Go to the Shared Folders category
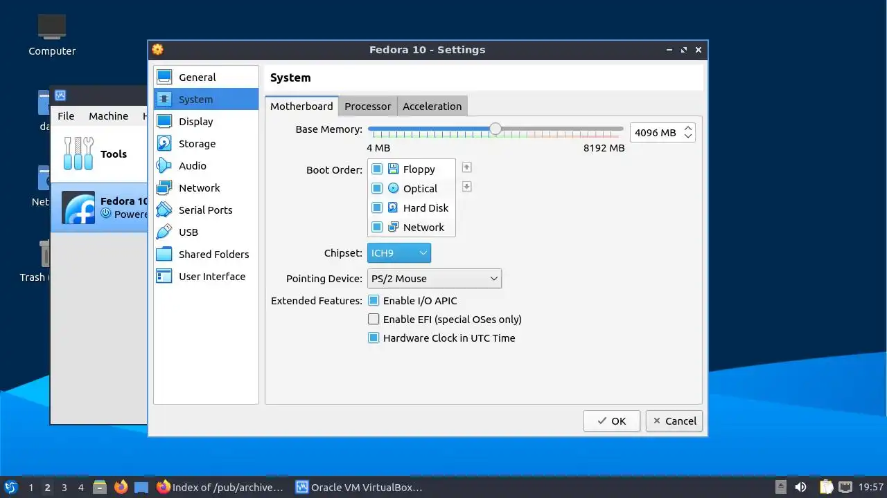887x498 pixels. [206, 255]
